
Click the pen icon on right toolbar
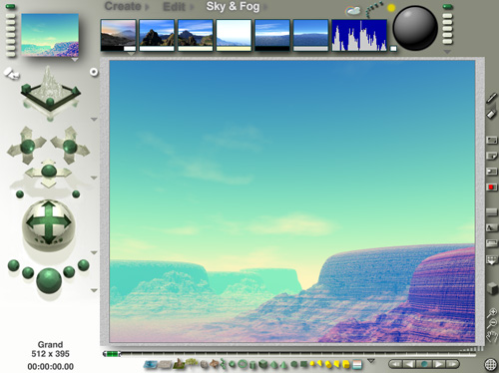(x=492, y=98)
